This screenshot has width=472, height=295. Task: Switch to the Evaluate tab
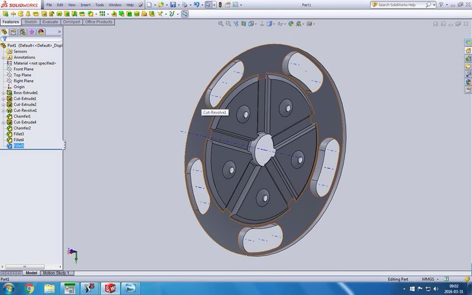pos(50,22)
